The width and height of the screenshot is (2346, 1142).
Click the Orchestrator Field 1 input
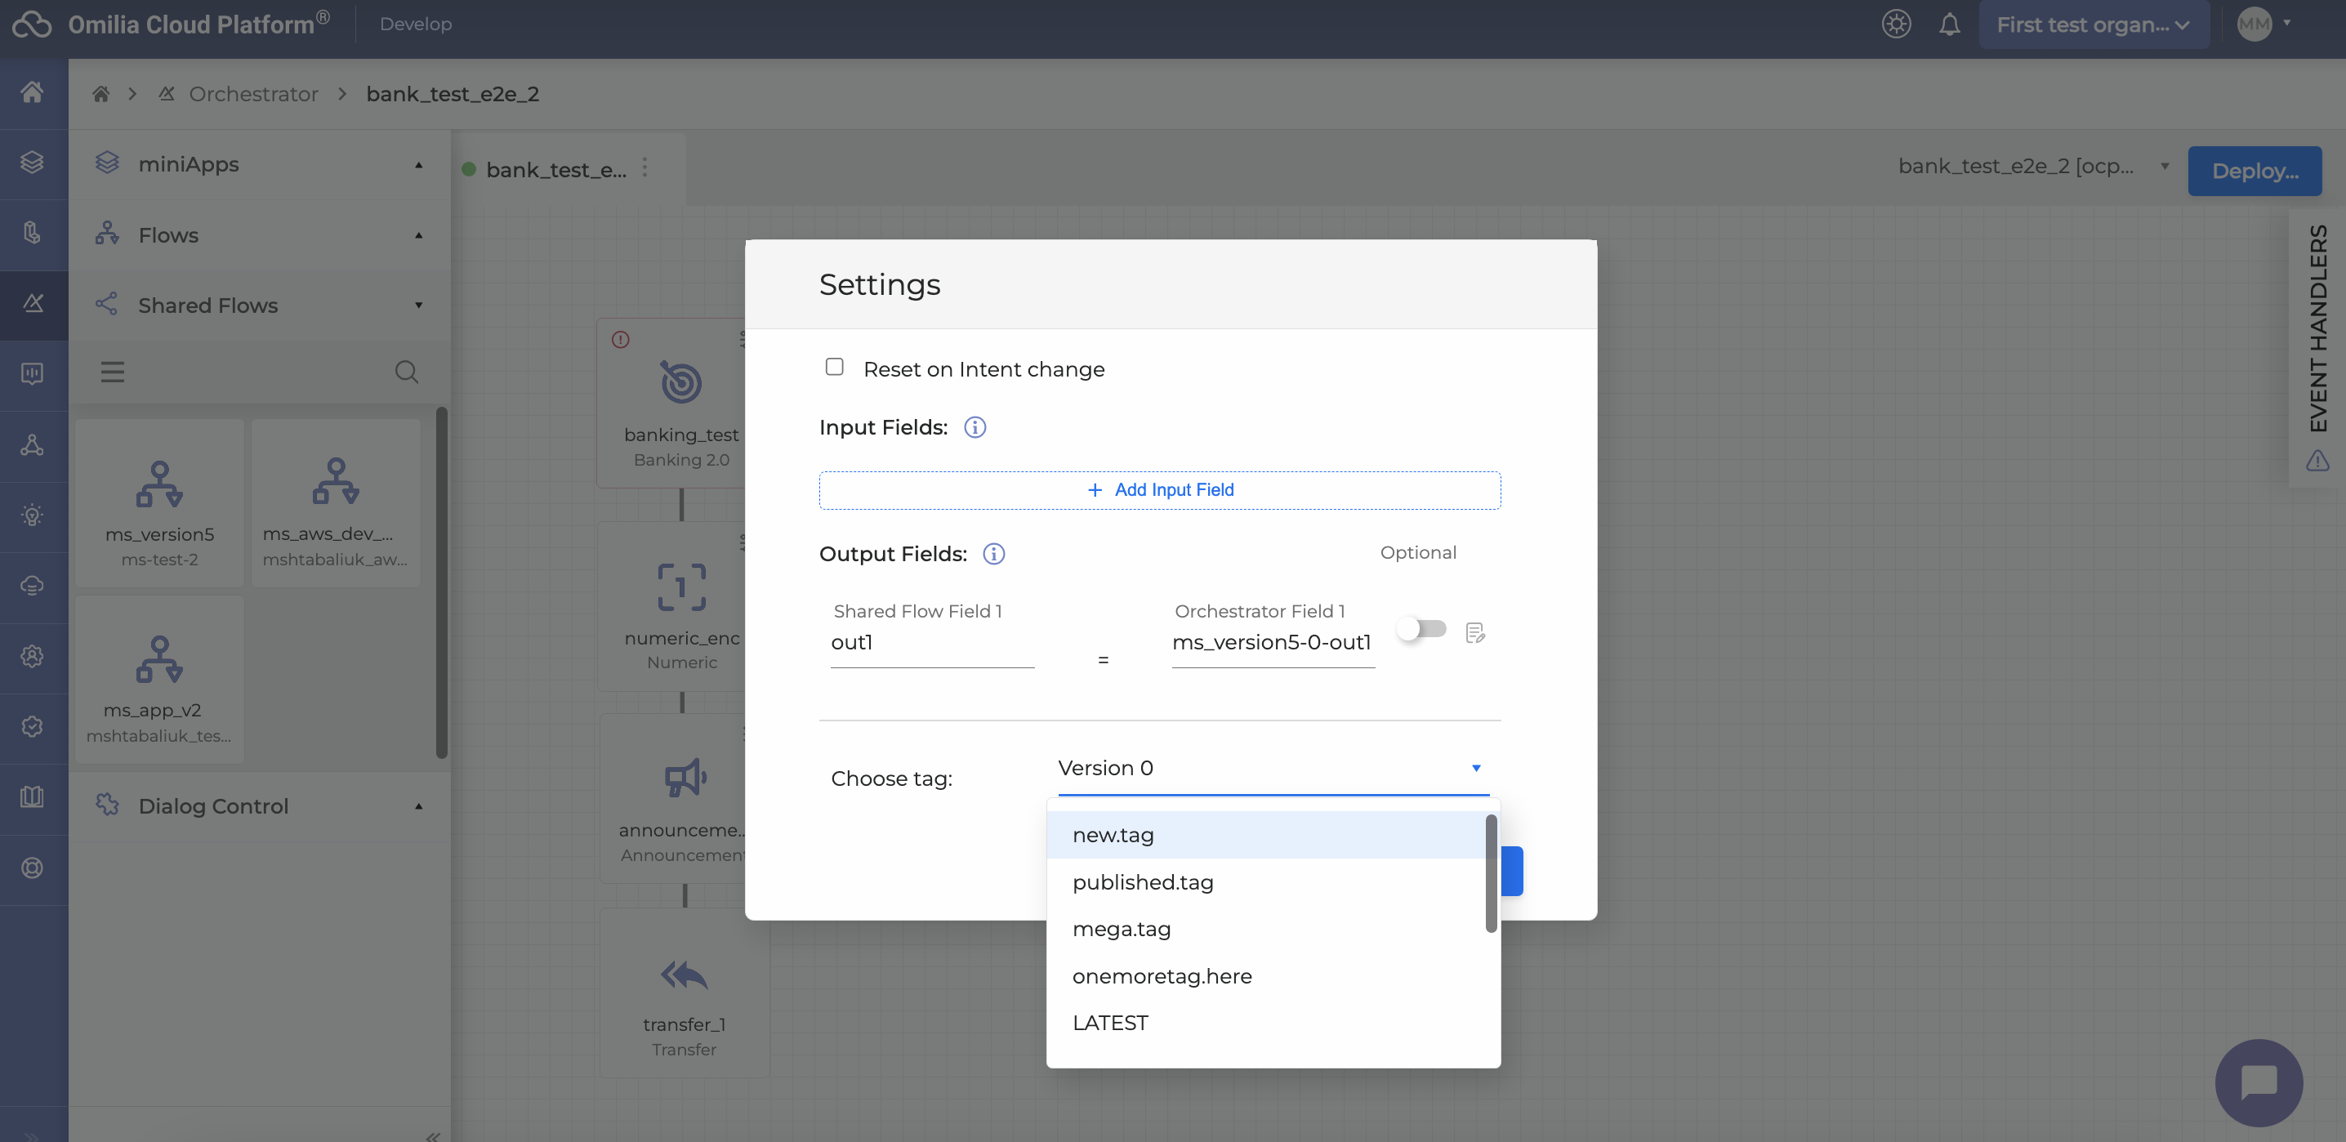[x=1273, y=643]
